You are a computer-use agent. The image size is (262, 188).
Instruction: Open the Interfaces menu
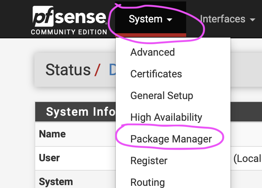tap(222, 19)
